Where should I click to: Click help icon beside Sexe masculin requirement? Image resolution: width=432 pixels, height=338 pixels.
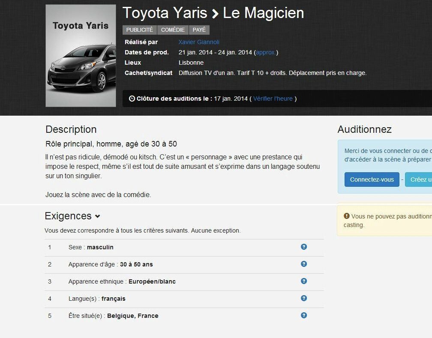tap(304, 247)
